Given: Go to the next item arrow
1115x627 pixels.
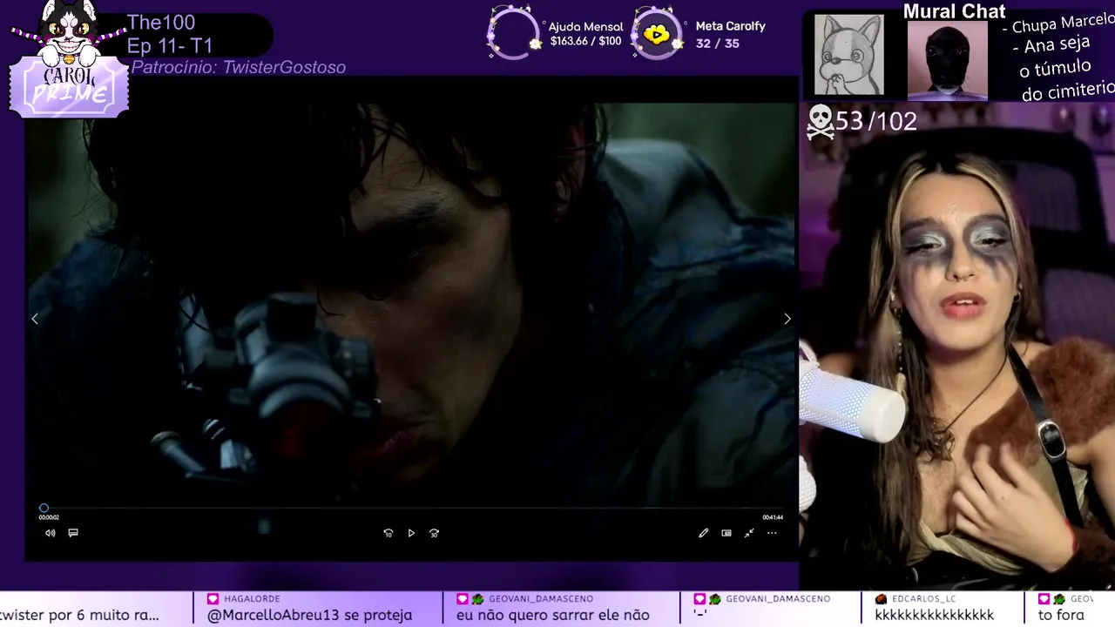Looking at the screenshot, I should [x=787, y=319].
